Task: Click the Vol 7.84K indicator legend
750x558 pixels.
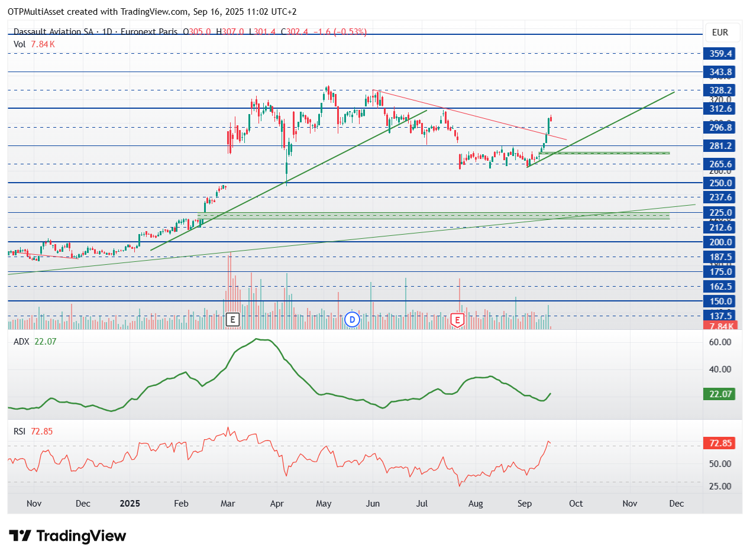Action: coord(34,44)
